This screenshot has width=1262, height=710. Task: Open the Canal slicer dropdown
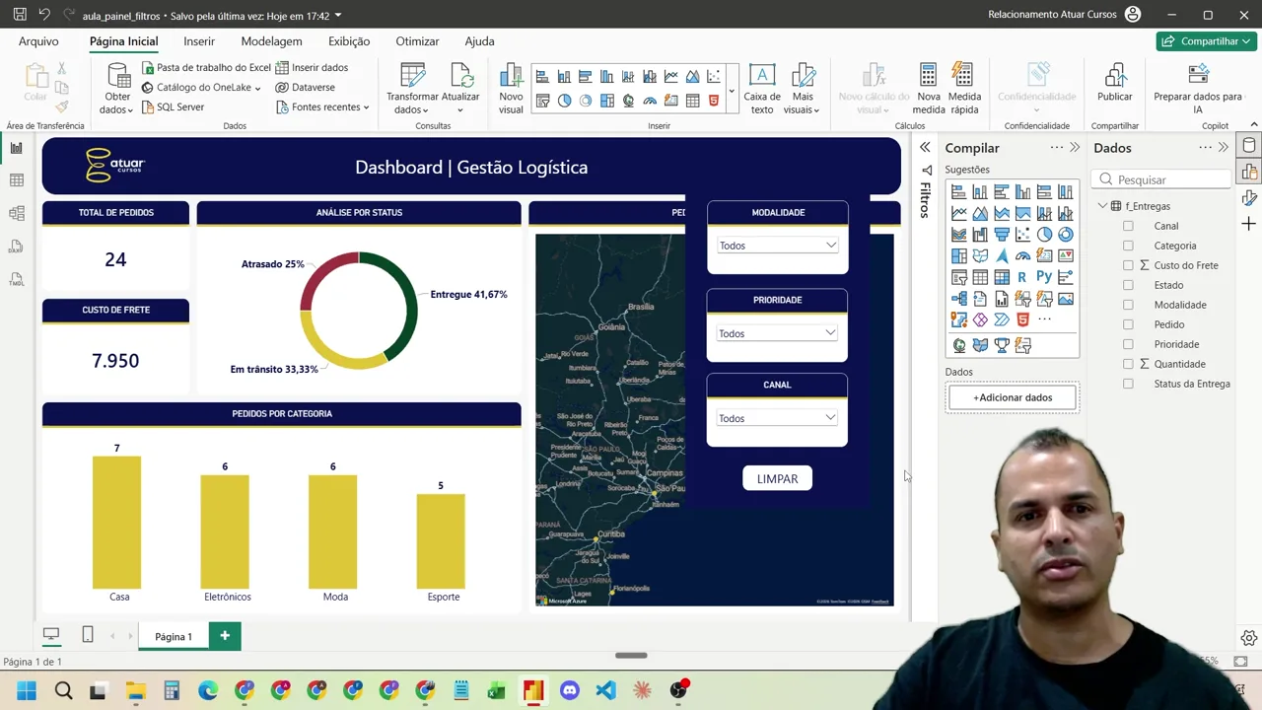777,418
